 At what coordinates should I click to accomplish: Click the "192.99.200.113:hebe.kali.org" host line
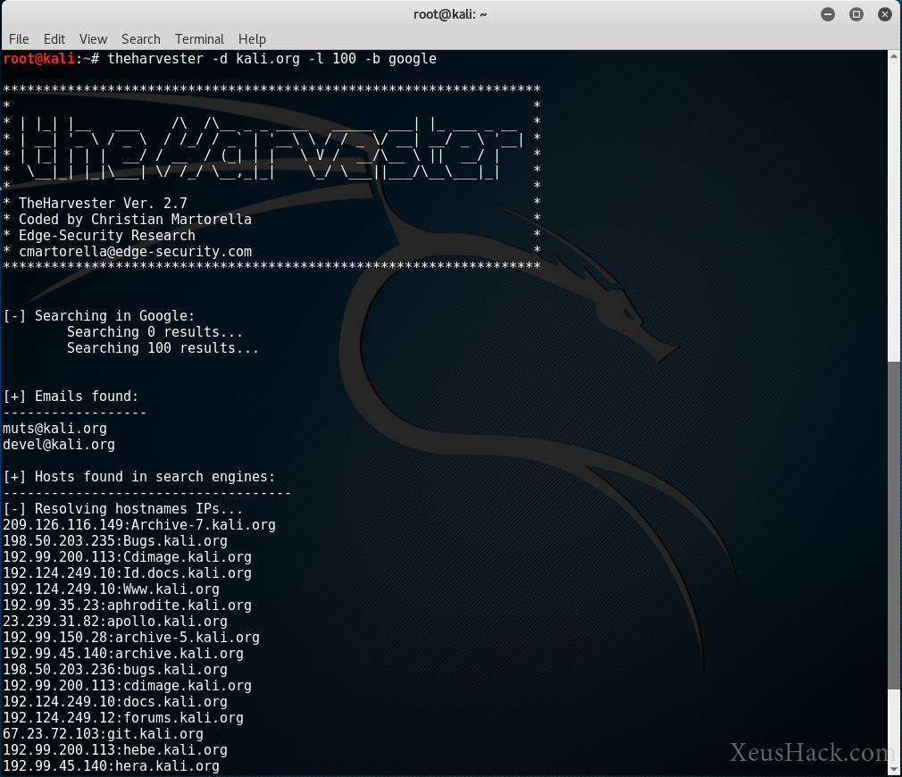point(115,750)
